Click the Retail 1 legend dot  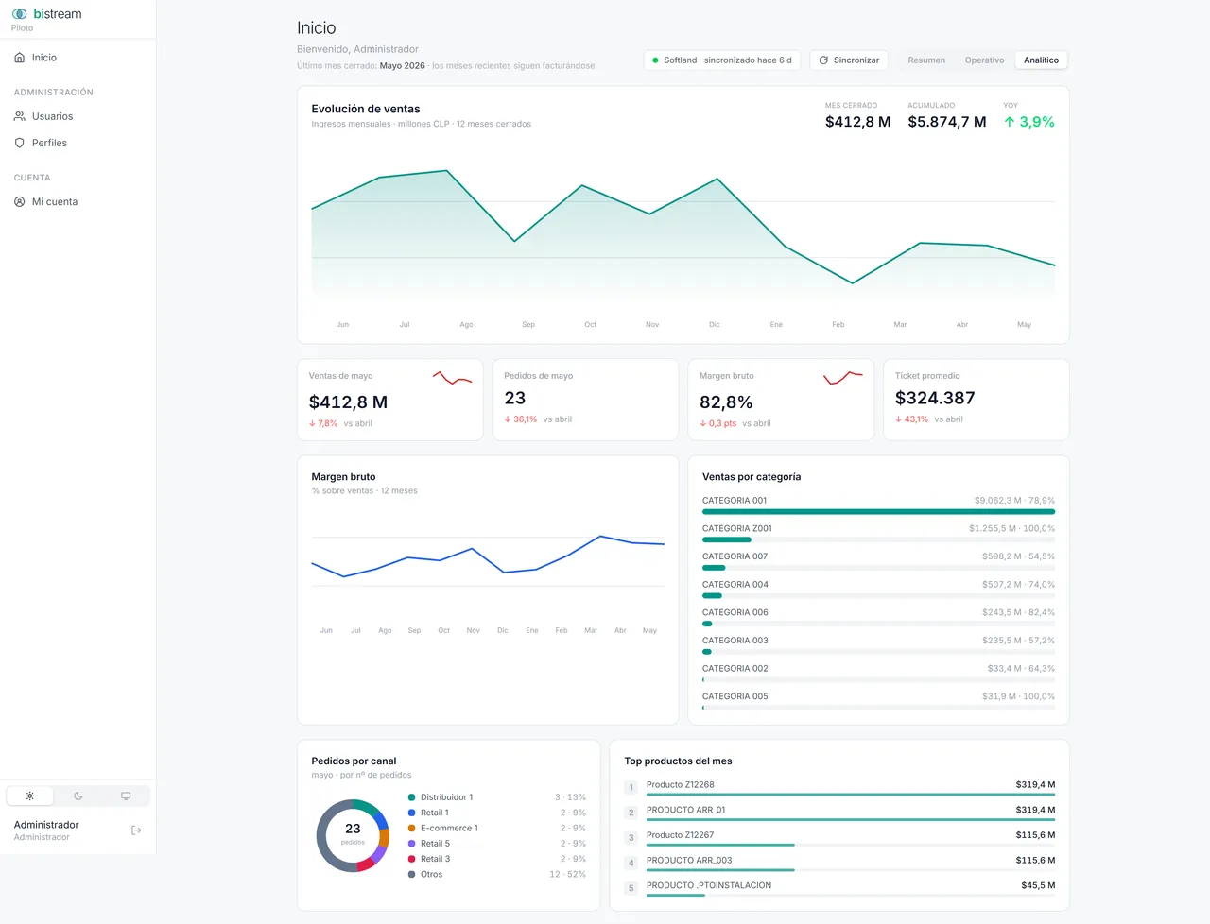pos(411,813)
